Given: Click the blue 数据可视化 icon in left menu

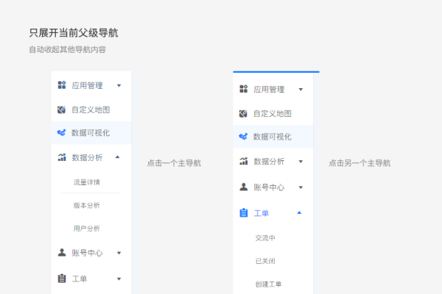Looking at the screenshot, I should tap(61, 132).
